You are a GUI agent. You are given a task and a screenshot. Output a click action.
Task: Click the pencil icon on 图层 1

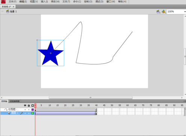point(21,113)
